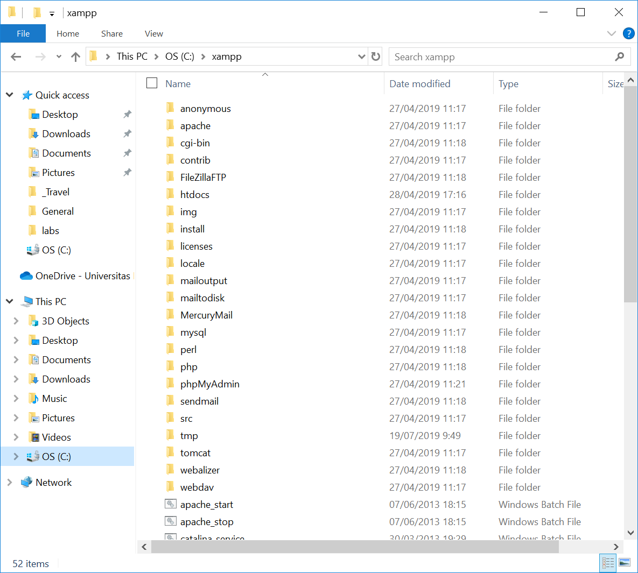Click the scroll down arrow
The image size is (638, 573).
pyautogui.click(x=630, y=533)
